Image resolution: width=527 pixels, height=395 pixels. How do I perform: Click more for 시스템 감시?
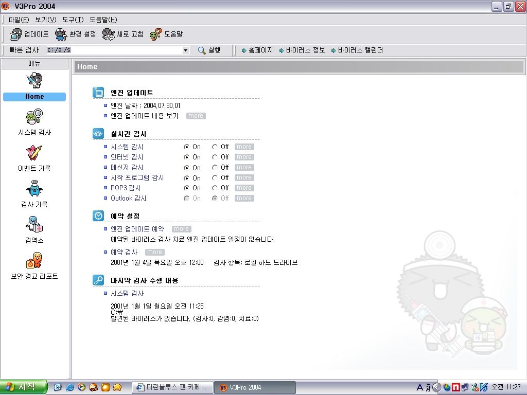244,147
